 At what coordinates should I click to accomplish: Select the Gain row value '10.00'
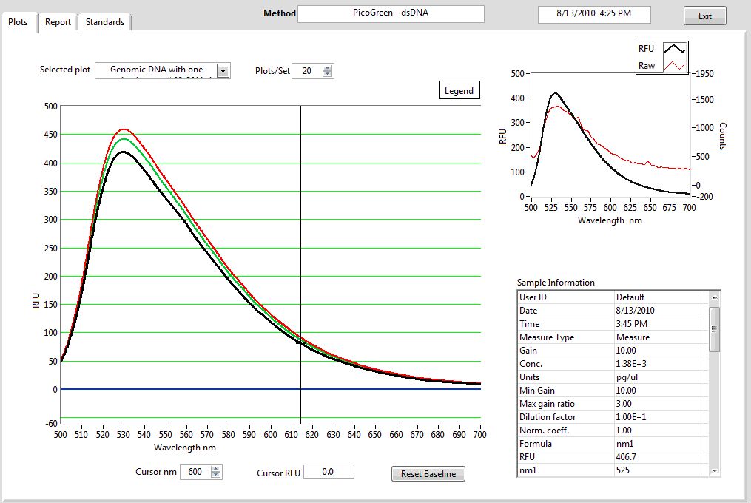[x=625, y=351]
